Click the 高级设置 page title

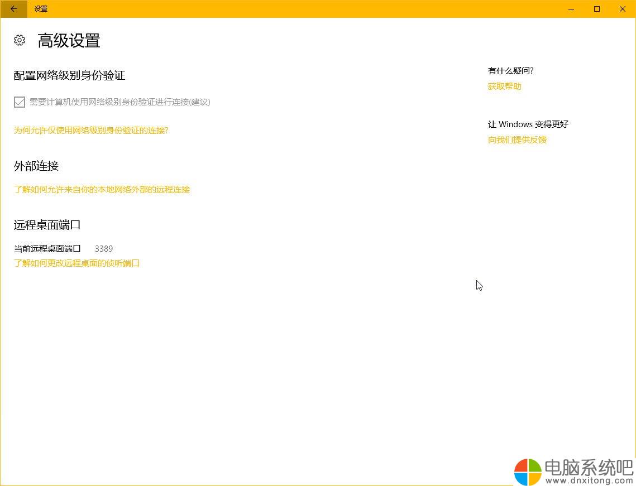pyautogui.click(x=69, y=41)
